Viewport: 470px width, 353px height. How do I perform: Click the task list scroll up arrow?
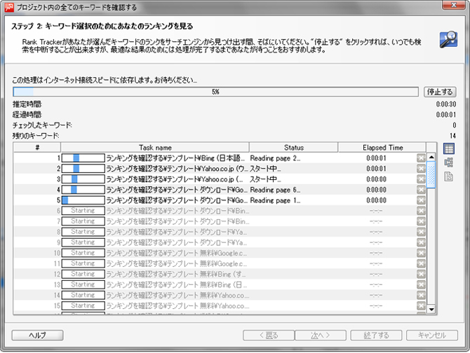[x=431, y=157]
